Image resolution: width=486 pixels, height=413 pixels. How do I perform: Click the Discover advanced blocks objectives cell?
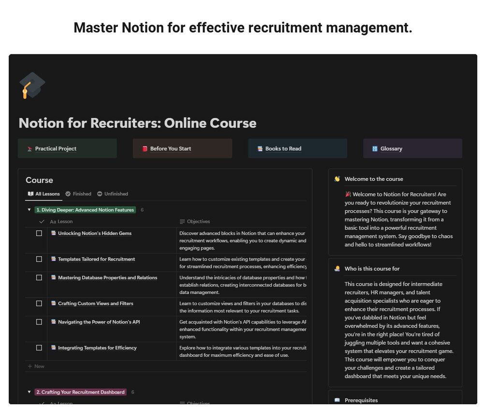pos(241,241)
